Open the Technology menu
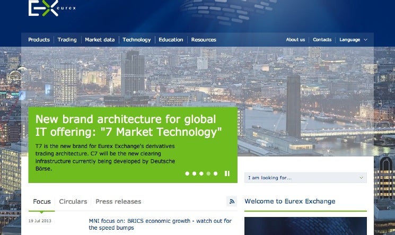Screen dimensions: 395x235 tap(137, 40)
